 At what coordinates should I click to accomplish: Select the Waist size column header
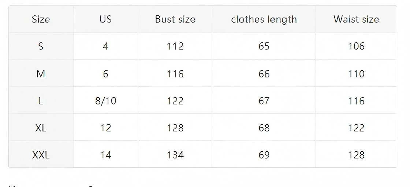[356, 19]
